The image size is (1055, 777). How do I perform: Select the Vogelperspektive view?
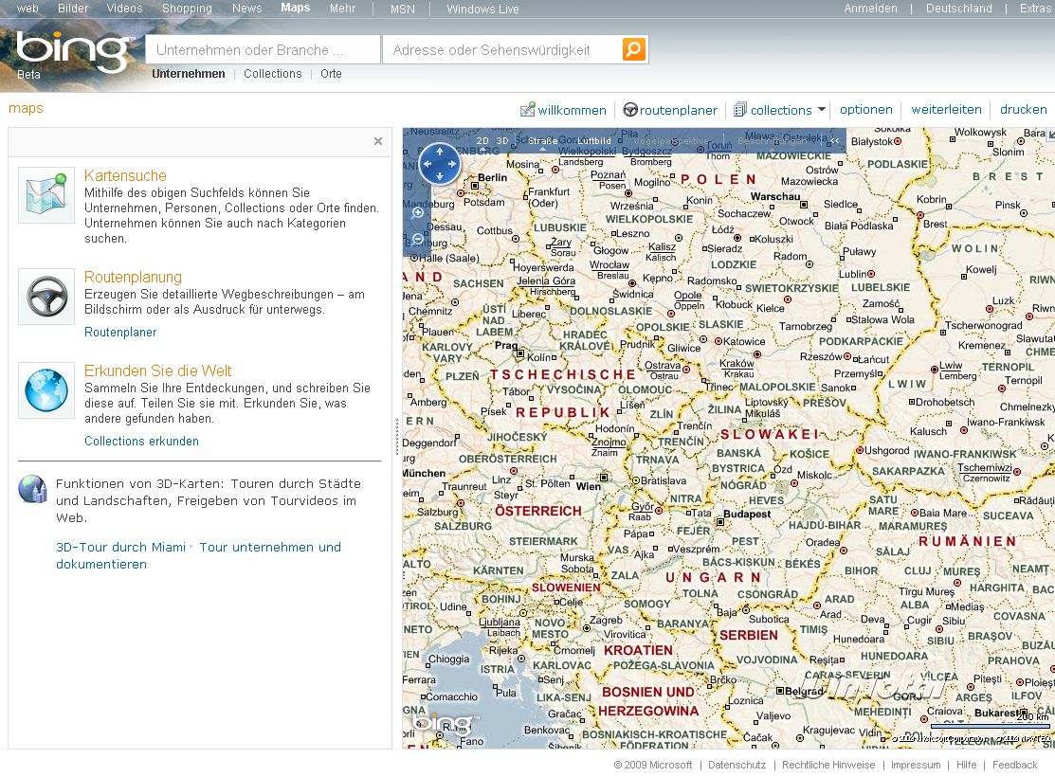(670, 140)
